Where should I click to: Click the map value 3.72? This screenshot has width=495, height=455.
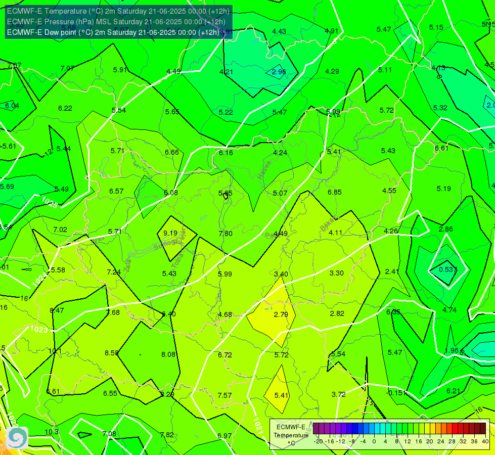(x=338, y=394)
